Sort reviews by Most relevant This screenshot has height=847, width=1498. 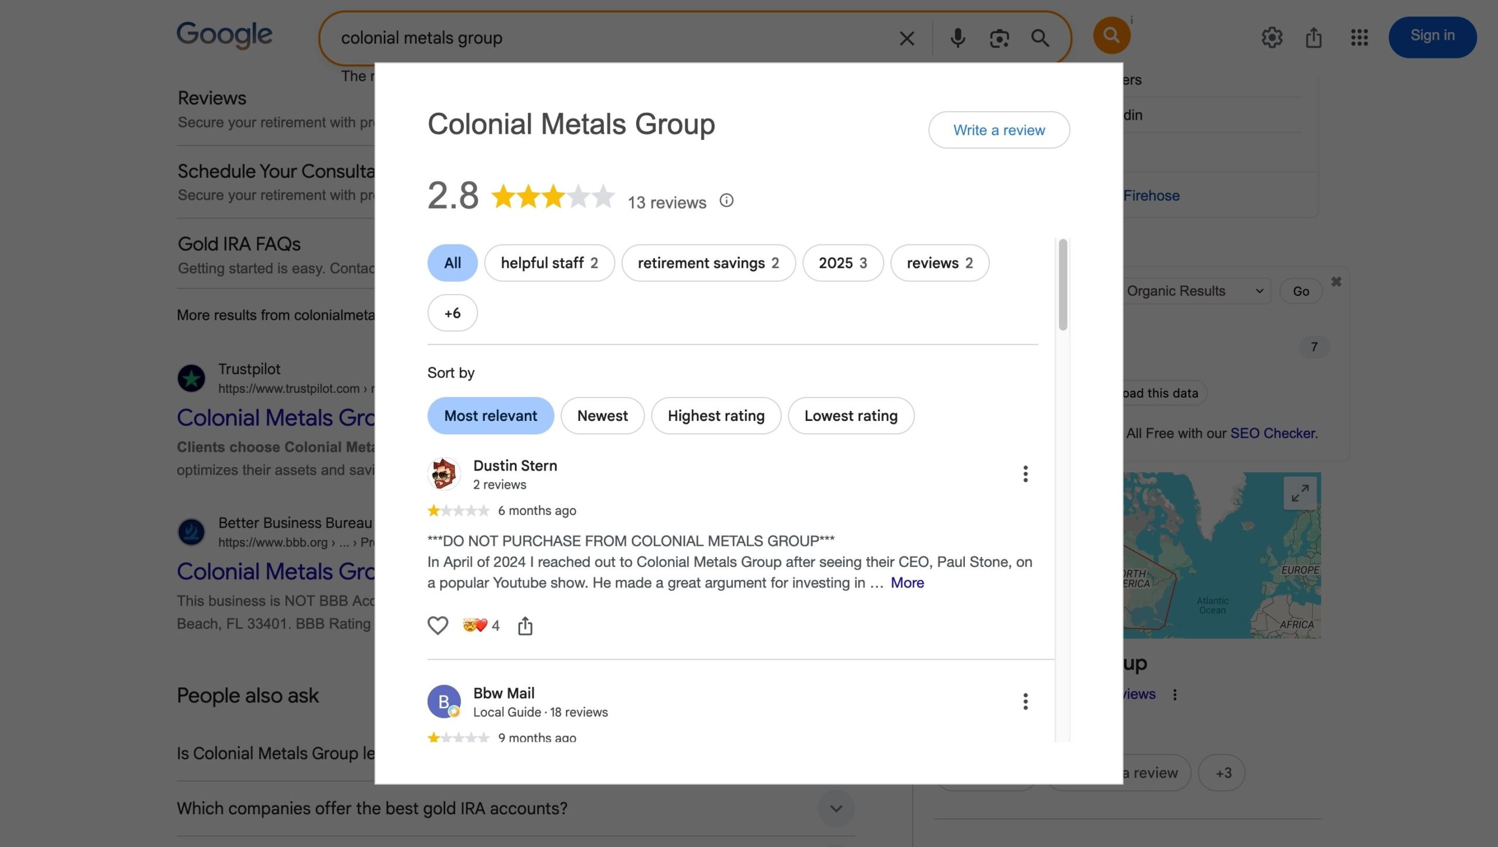(x=490, y=416)
